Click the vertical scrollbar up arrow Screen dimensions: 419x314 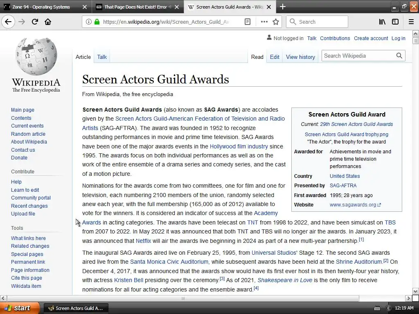point(415,34)
